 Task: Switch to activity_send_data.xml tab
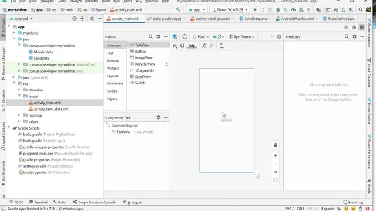click(x=210, y=18)
